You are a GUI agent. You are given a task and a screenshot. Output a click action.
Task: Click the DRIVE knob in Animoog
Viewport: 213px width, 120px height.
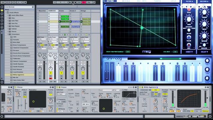click(x=204, y=24)
